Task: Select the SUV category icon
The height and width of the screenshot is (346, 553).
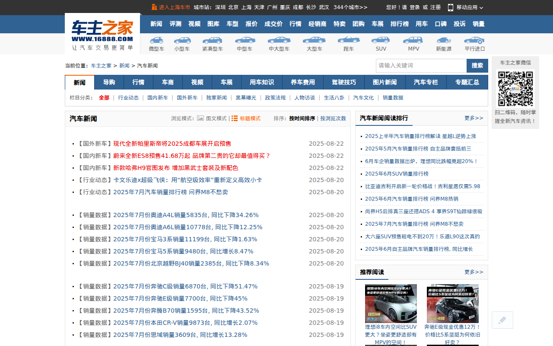Action: tap(381, 40)
